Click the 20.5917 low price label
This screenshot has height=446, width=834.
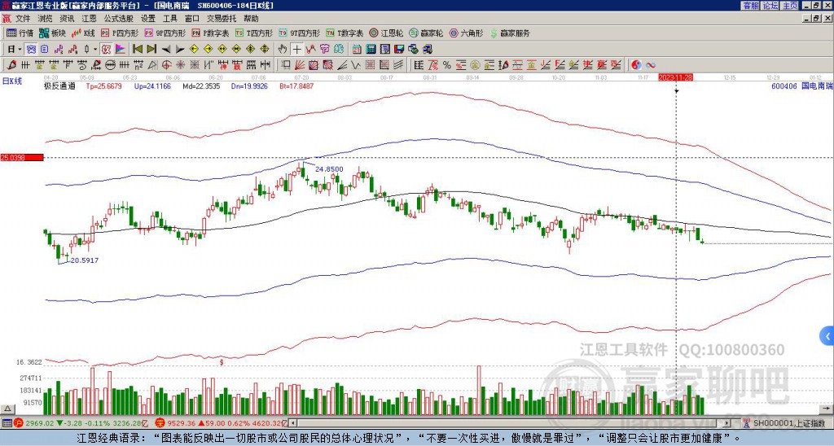pos(85,260)
